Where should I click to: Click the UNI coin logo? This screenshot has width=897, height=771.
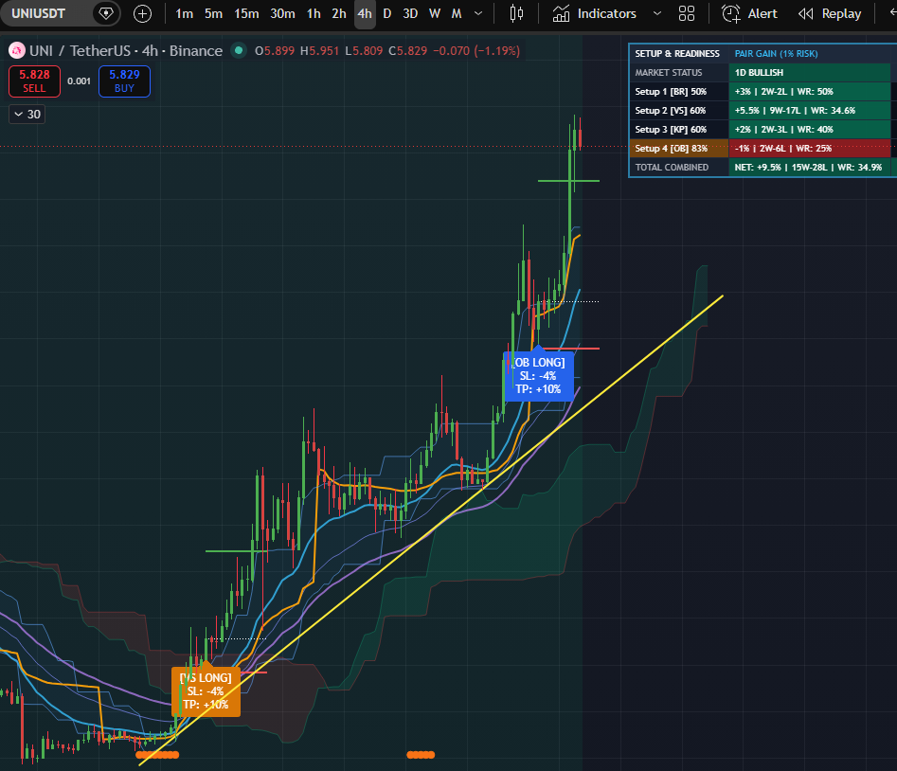coord(17,51)
